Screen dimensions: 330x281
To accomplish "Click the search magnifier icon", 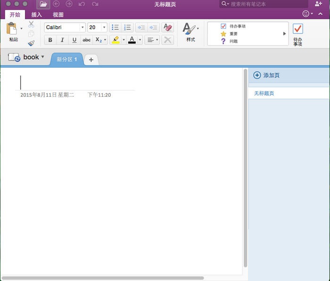I will pos(224,4).
